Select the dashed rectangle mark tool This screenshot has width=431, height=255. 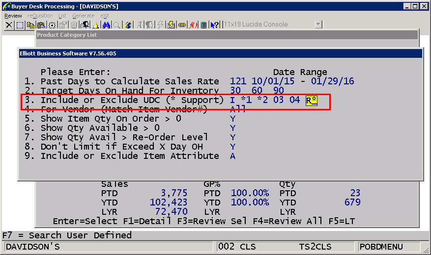point(20,25)
